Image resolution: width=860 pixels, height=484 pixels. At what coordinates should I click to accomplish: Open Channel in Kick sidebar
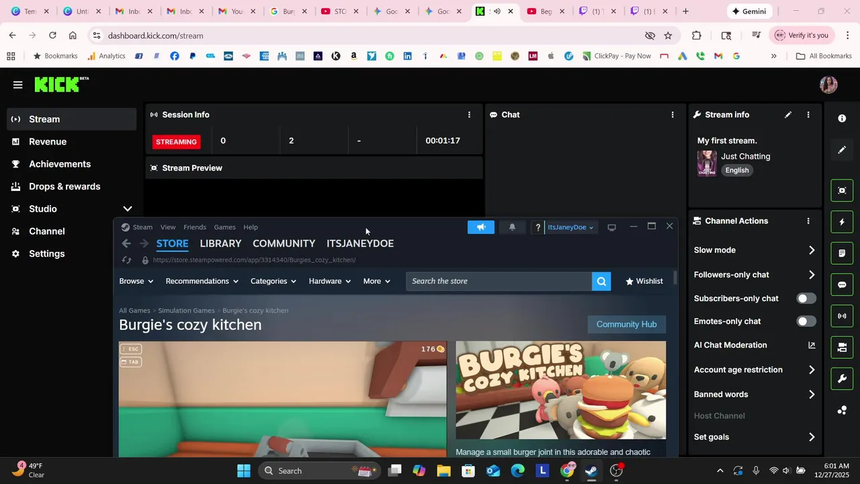[47, 231]
